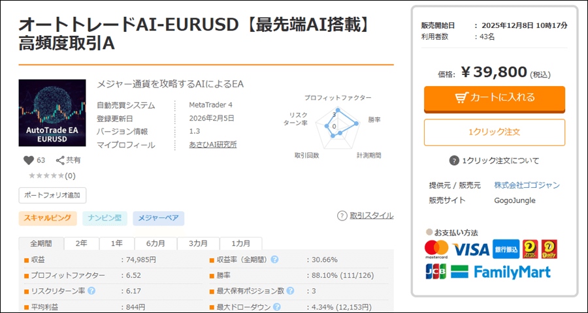Click the help icon beside 取引スタイル
The image size is (588, 313).
point(342,216)
